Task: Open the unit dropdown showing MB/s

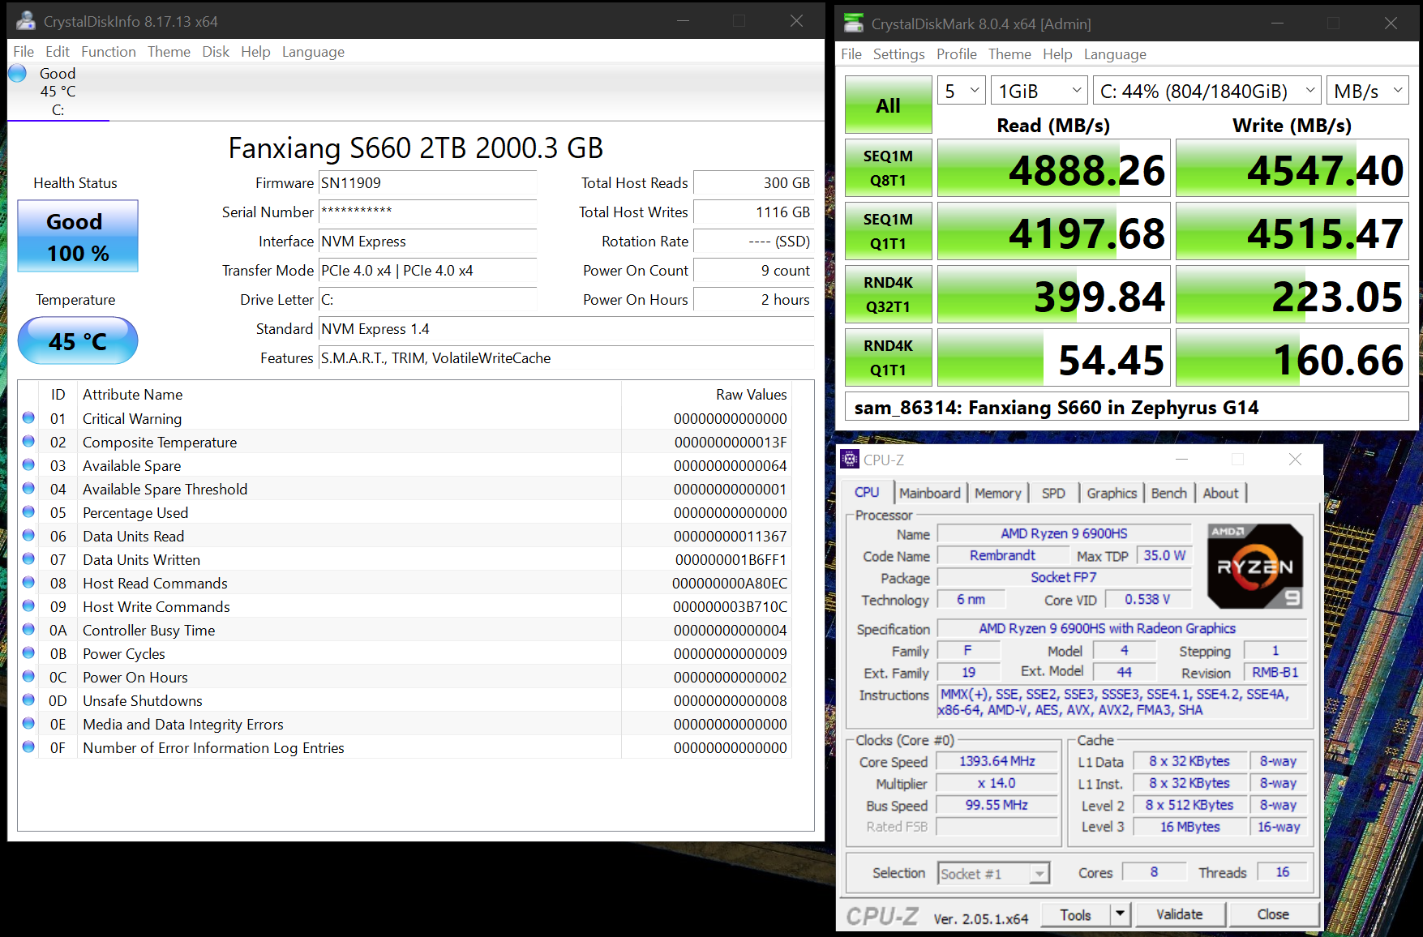Action: (1368, 91)
